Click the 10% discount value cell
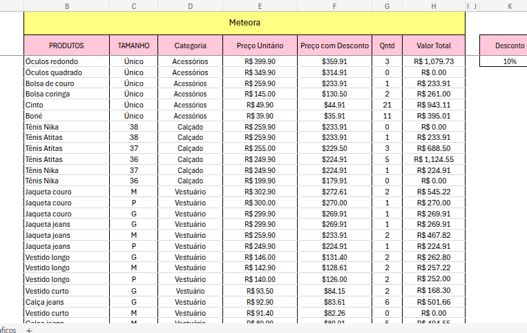Viewport: 527px width, 333px height. tap(510, 61)
